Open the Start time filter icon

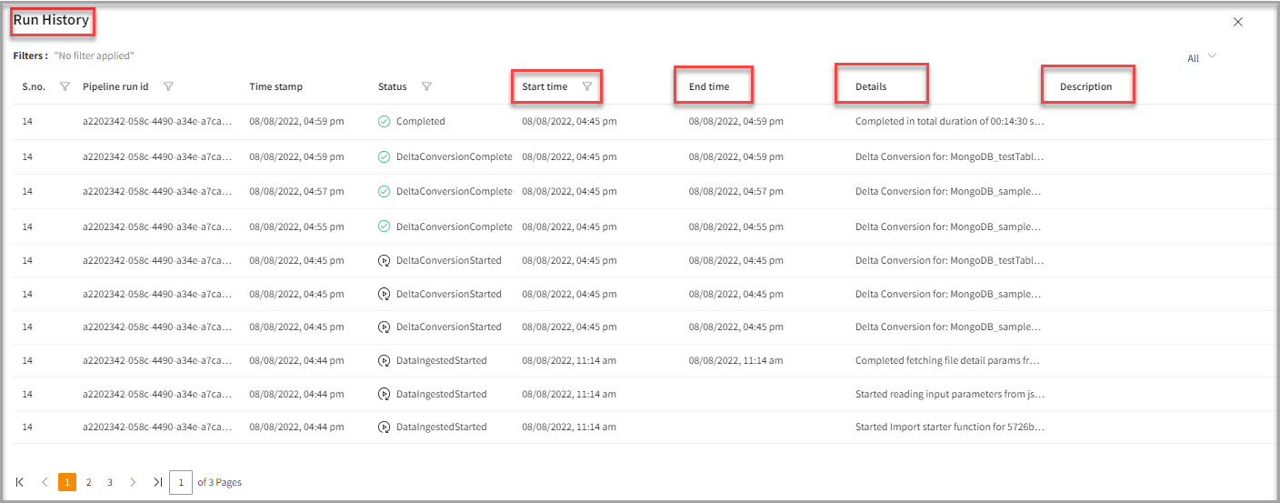click(587, 86)
